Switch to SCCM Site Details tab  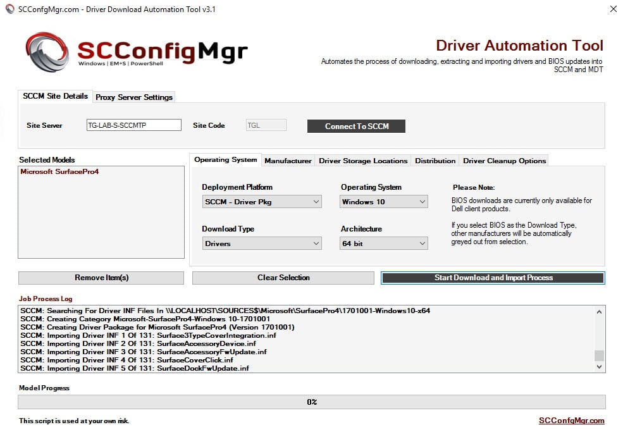coord(55,96)
